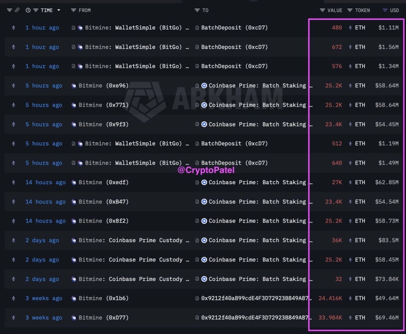
Task: Open '14 hours ago' transaction from Bitmine (0x8f2)
Action: pos(45,221)
